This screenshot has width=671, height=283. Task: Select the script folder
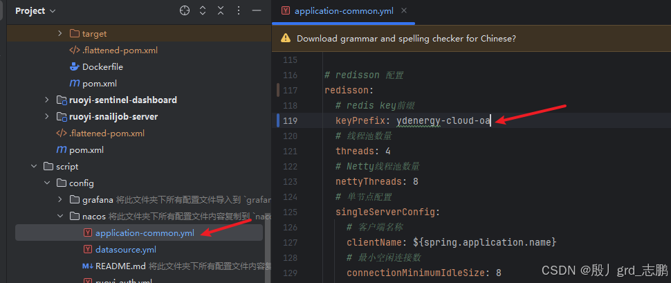67,167
